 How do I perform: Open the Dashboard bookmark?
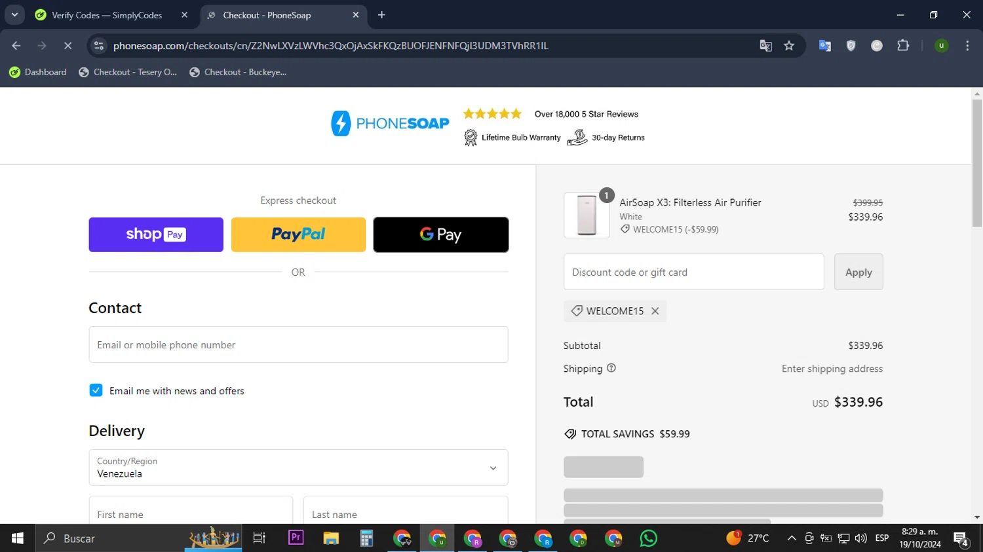click(x=38, y=72)
